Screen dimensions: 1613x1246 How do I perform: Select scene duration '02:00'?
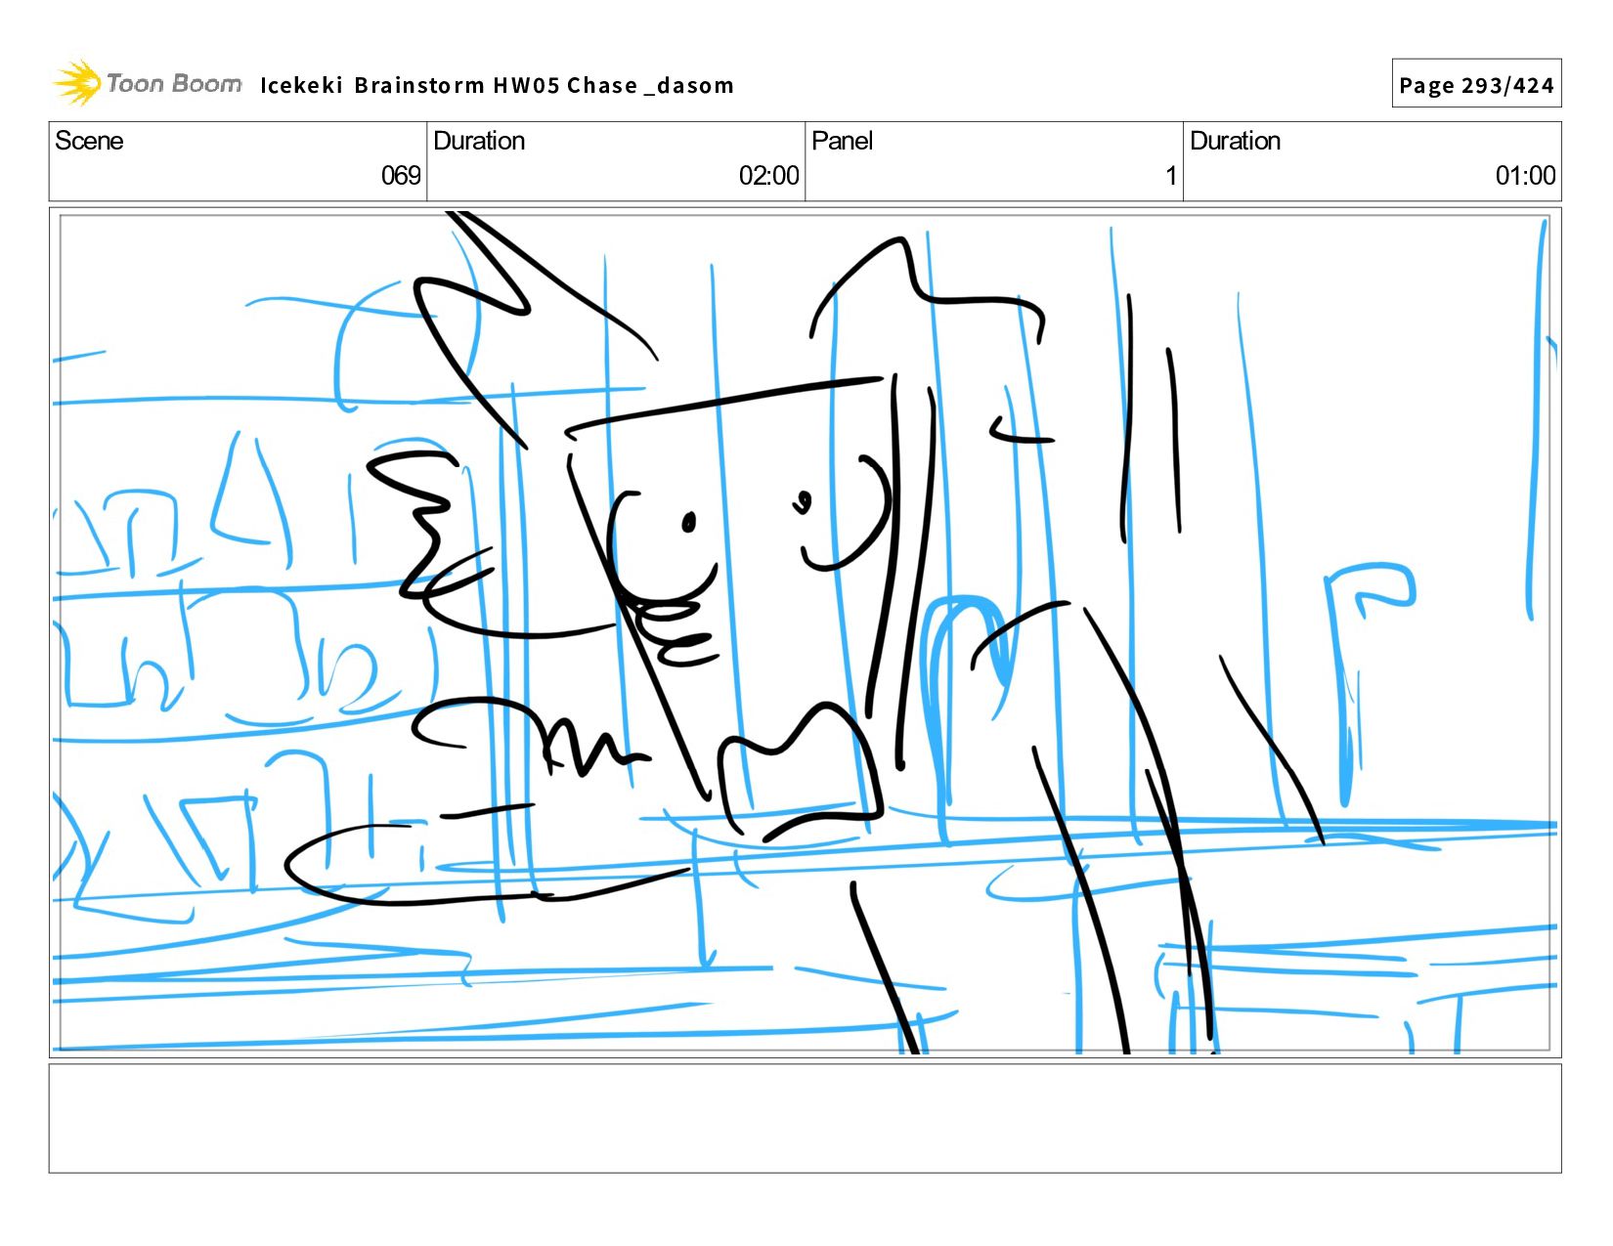768,176
